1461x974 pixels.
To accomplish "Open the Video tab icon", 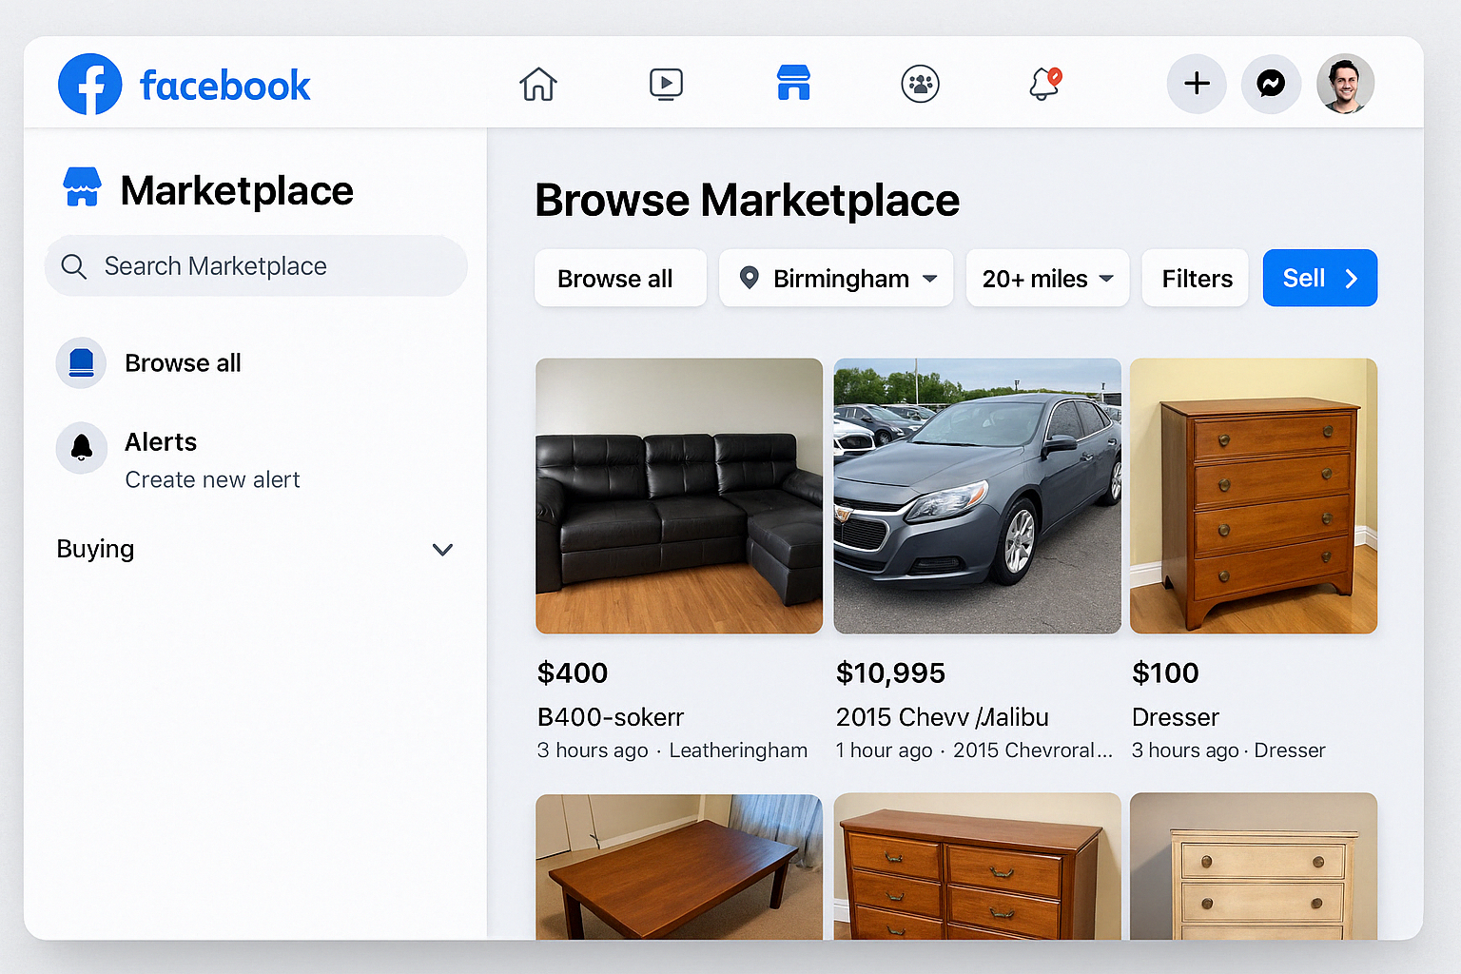I will pos(666,85).
